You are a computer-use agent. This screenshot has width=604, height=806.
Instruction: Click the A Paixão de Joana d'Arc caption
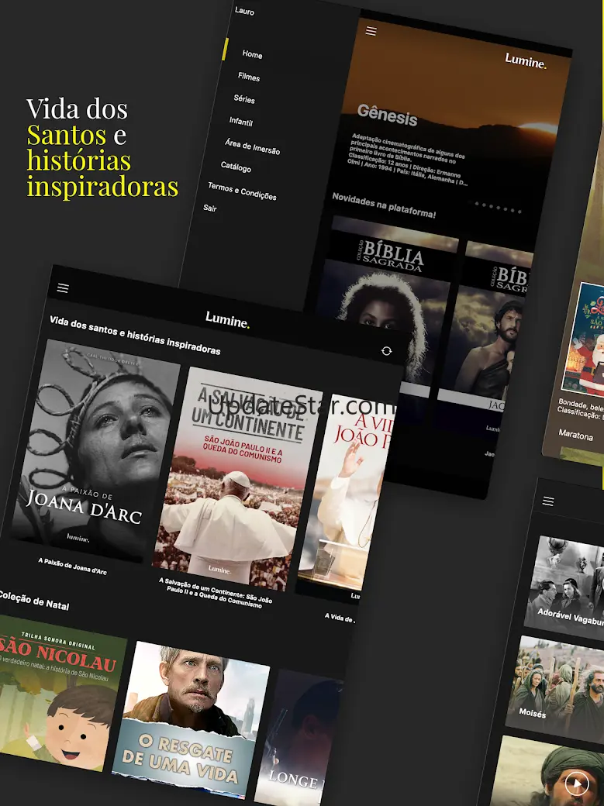(73, 566)
